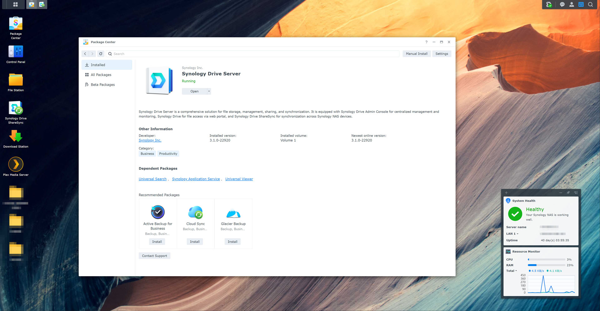Viewport: 600px width, 311px height.
Task: Follow the Synology Inc. developer link
Action: pyautogui.click(x=150, y=140)
